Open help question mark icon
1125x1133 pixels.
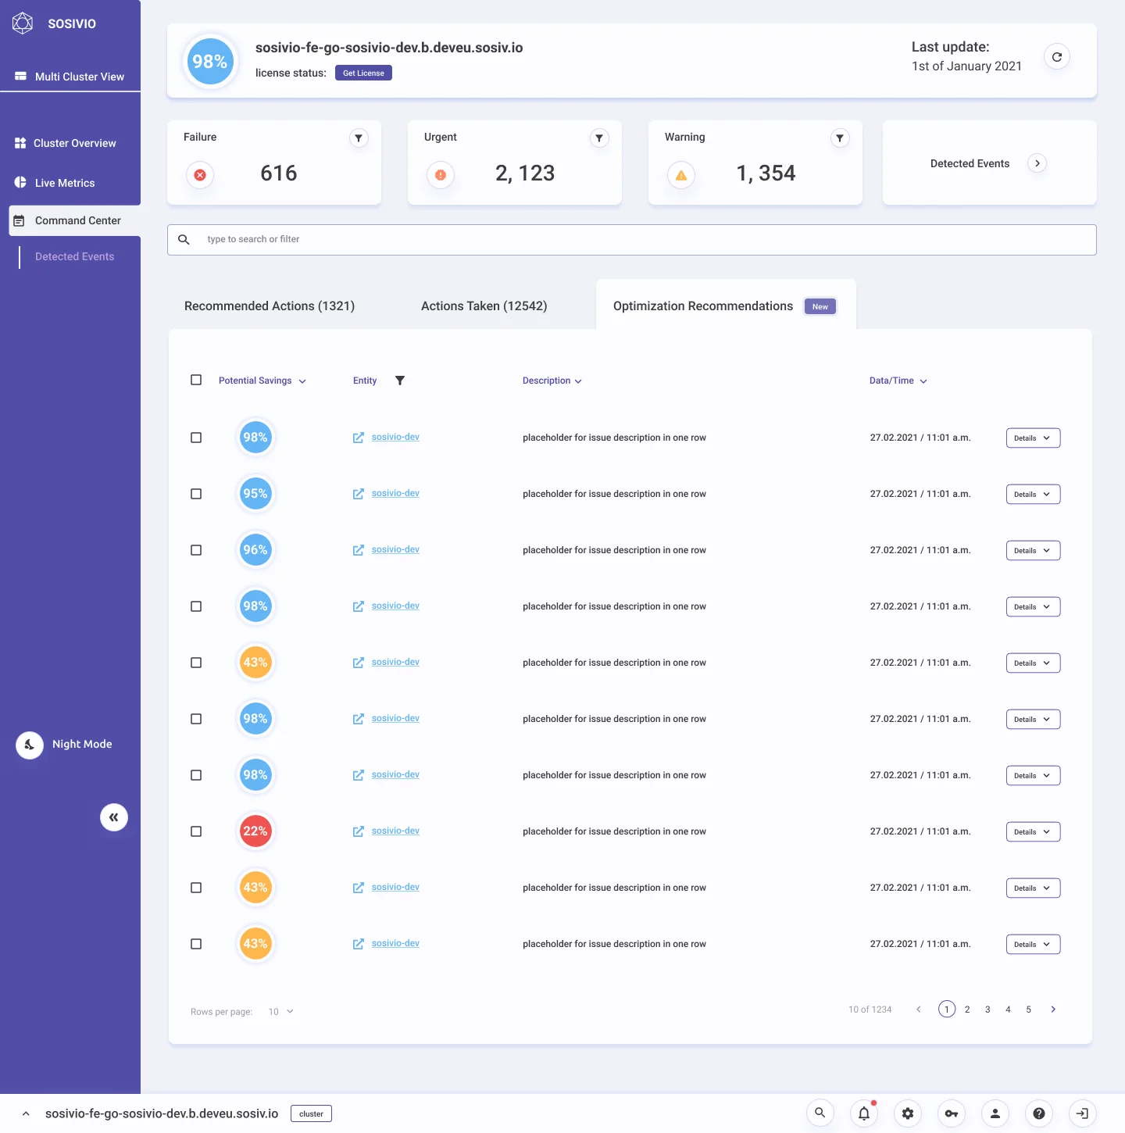pyautogui.click(x=1039, y=1113)
